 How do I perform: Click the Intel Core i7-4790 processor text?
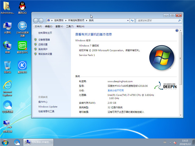pos(131,96)
